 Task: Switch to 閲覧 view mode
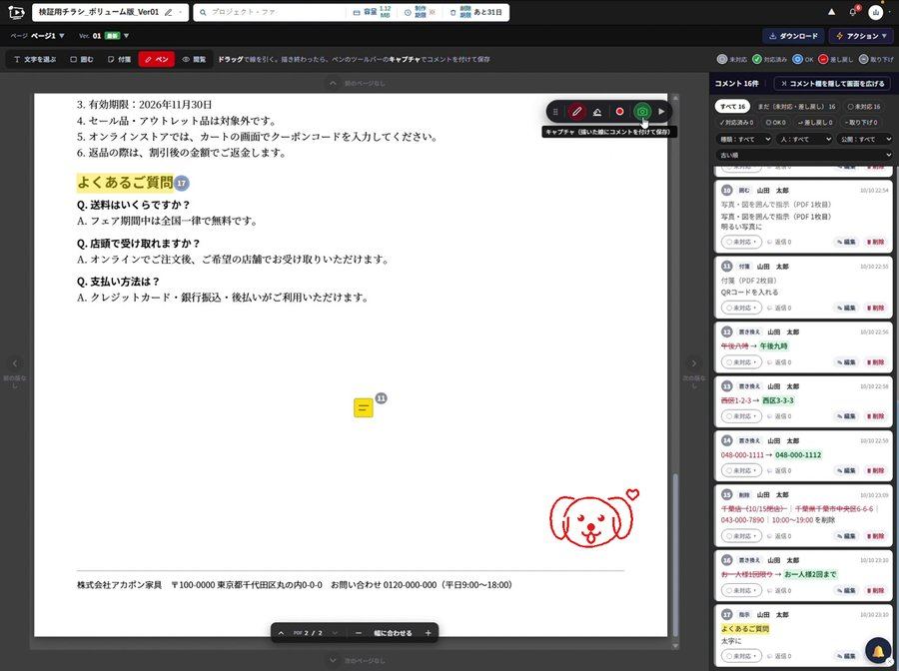coord(194,59)
